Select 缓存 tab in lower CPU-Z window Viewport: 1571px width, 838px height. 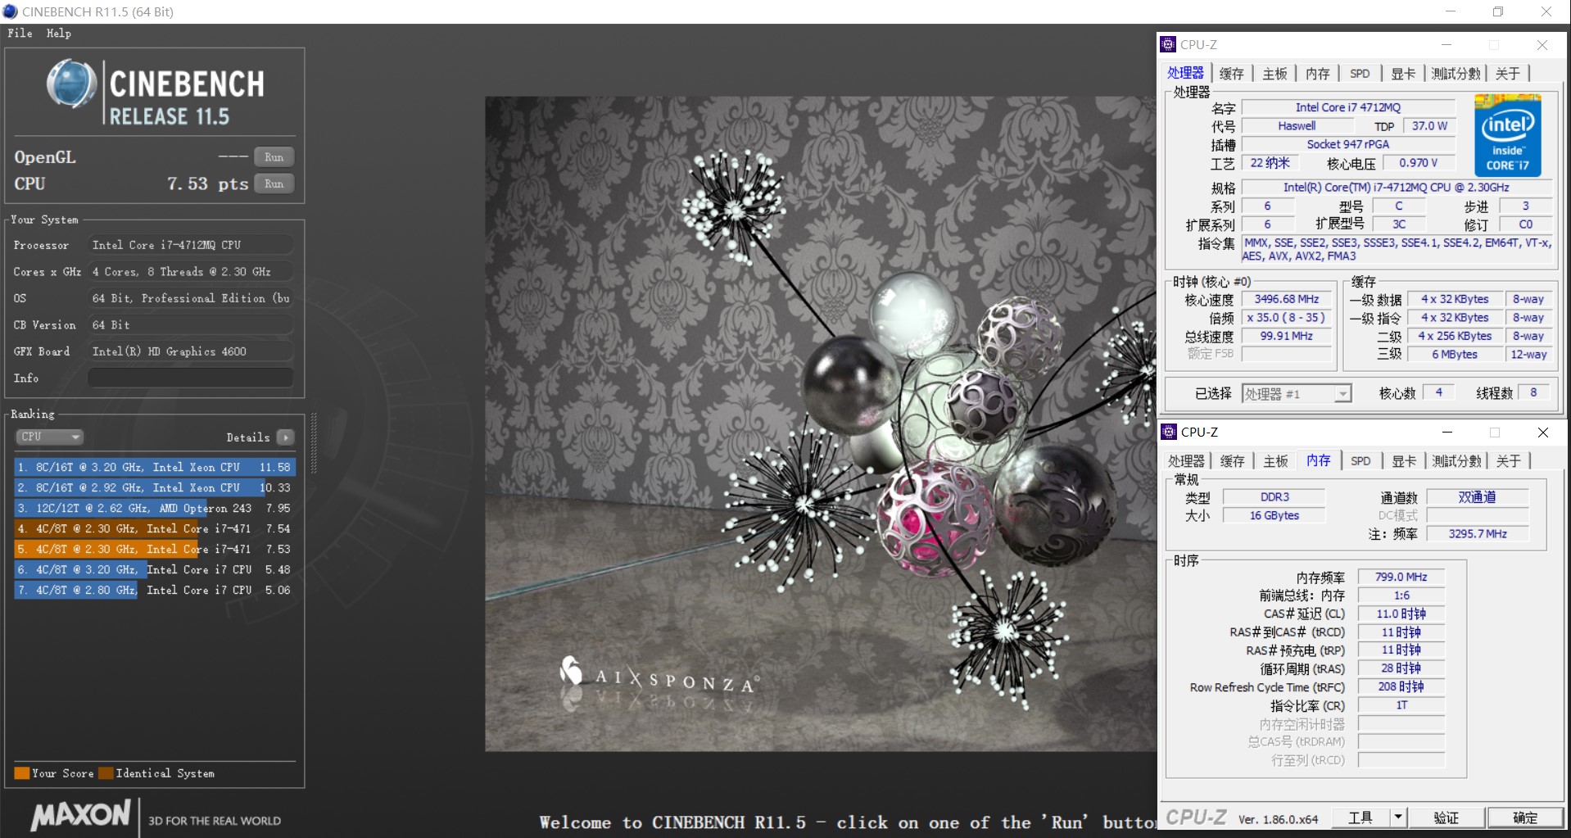[1232, 461]
